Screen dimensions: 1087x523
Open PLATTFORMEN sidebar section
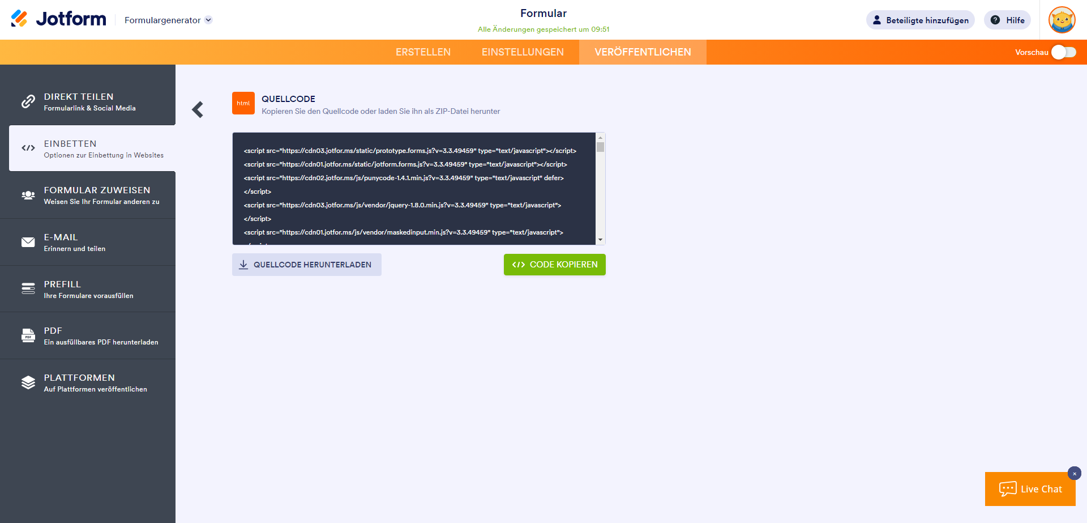click(88, 382)
